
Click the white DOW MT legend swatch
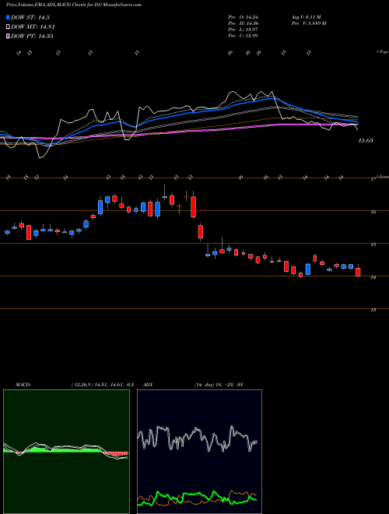8,27
